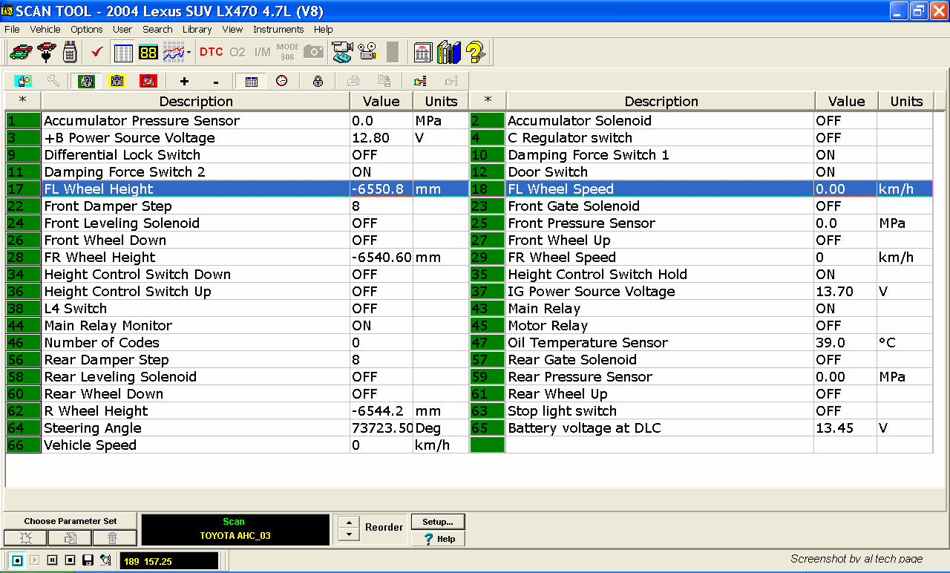Open the Instruments menu
The width and height of the screenshot is (950, 573).
click(x=278, y=30)
